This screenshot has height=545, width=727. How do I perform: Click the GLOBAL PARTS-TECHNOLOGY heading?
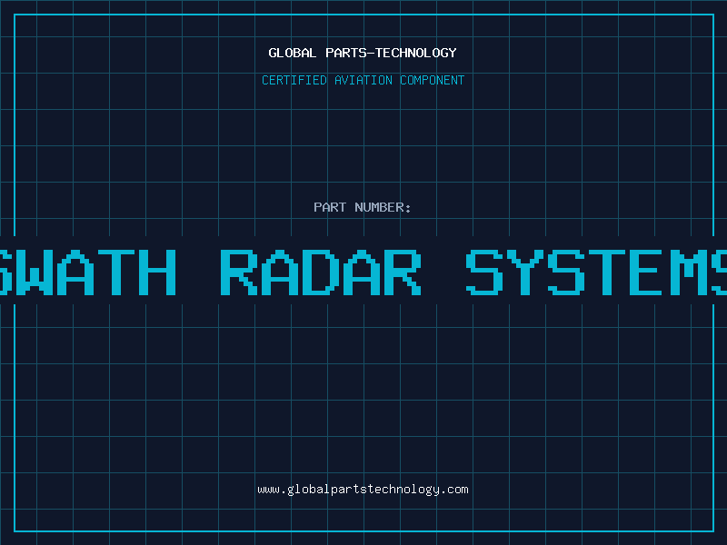click(x=363, y=53)
